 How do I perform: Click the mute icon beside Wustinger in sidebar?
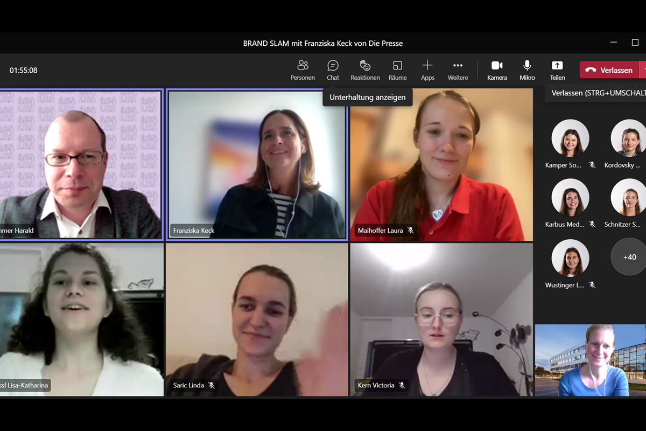[592, 285]
